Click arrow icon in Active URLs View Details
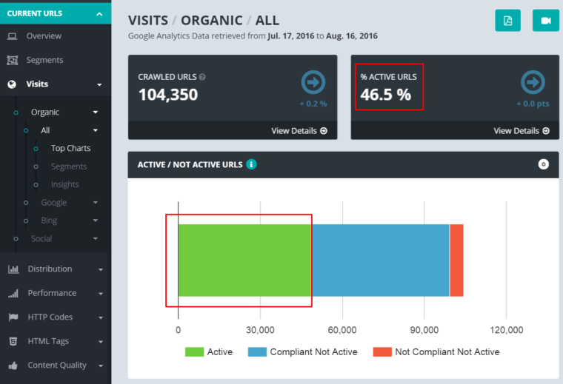 click(546, 131)
